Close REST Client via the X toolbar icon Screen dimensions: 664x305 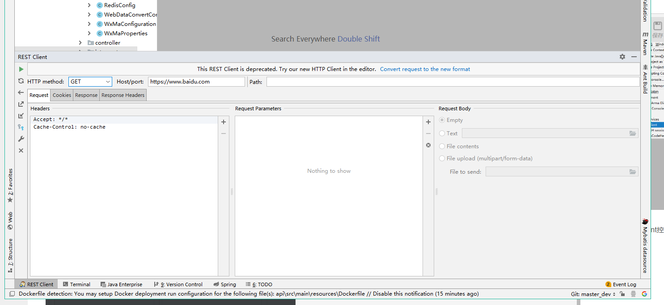(x=21, y=150)
